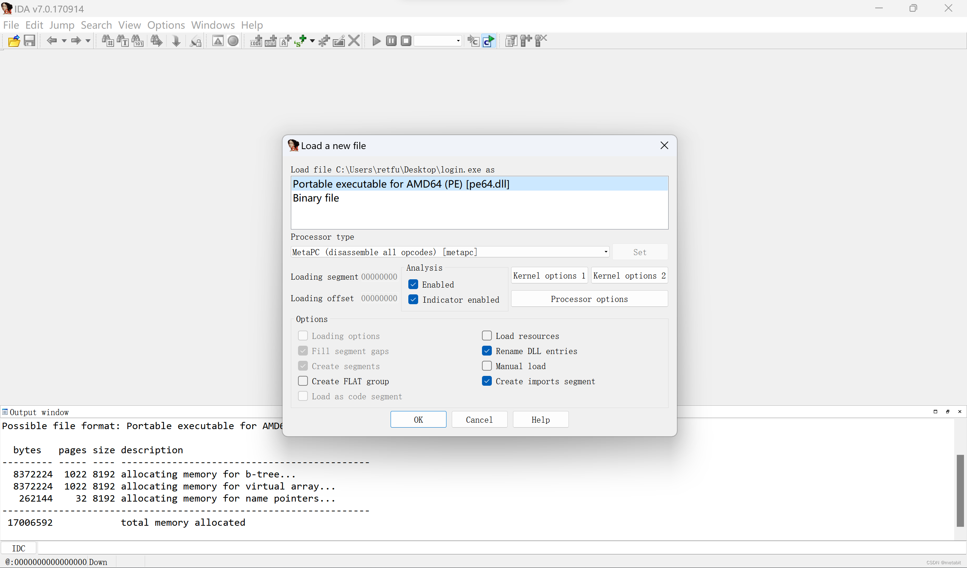Open Processor options

coord(589,299)
